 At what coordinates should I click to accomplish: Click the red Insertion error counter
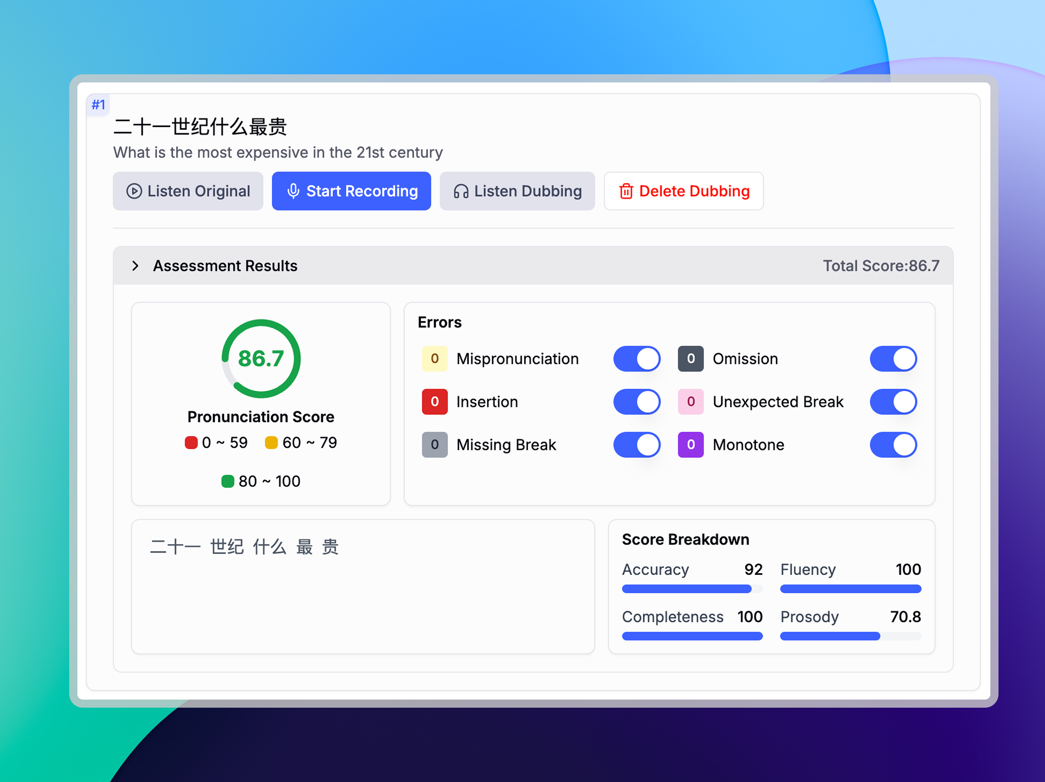(x=434, y=401)
